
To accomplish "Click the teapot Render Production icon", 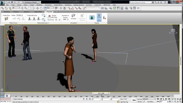I will coord(138,8).
